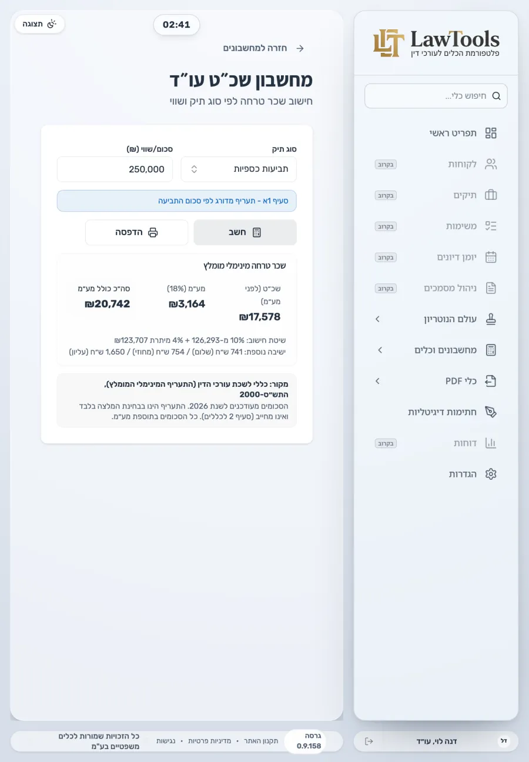529x762 pixels.
Task: Click the חשב calculate button
Action: click(x=245, y=232)
